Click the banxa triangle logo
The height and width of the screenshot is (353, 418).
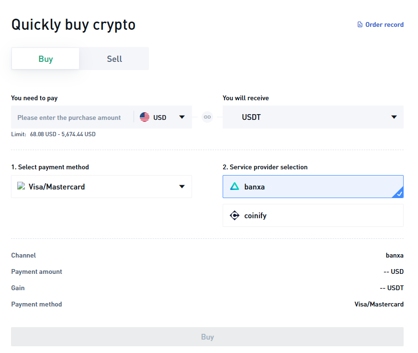coord(235,187)
